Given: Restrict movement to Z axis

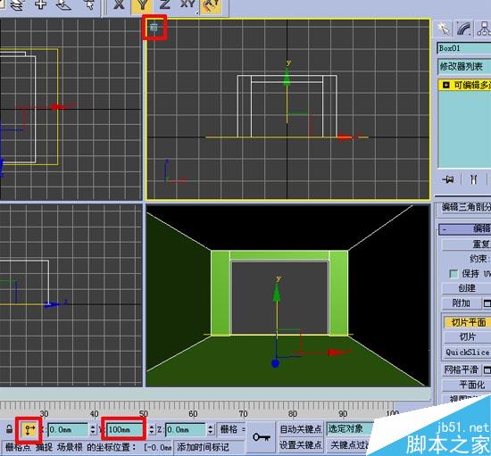Looking at the screenshot, I should point(165,4).
